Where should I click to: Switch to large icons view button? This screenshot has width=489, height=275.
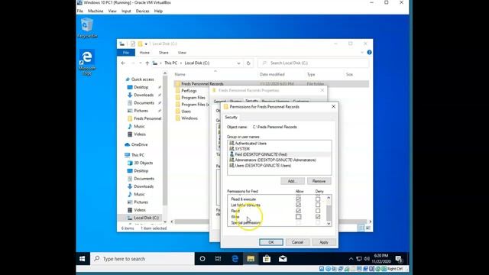click(368, 228)
